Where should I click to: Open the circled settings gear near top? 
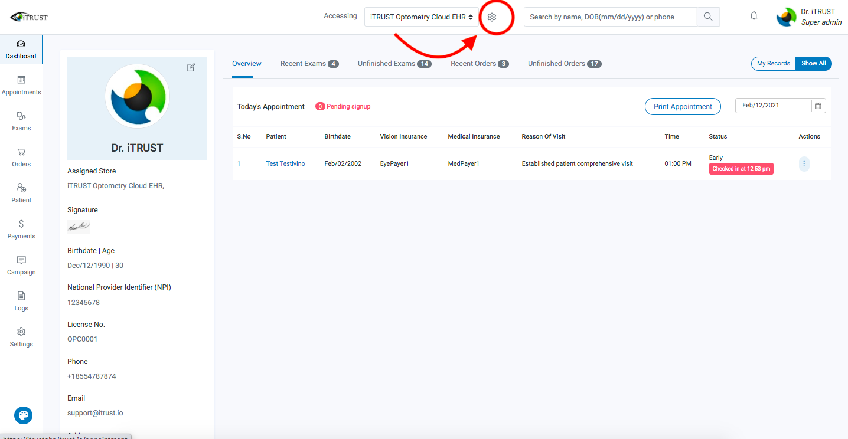(492, 18)
